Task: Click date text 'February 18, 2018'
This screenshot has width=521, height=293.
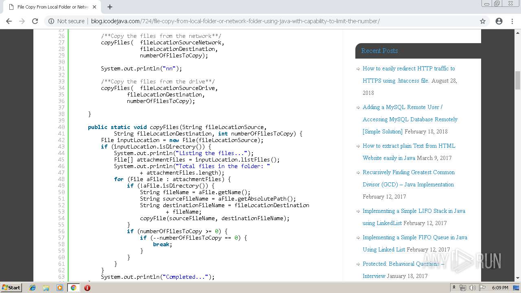Action: click(426, 131)
